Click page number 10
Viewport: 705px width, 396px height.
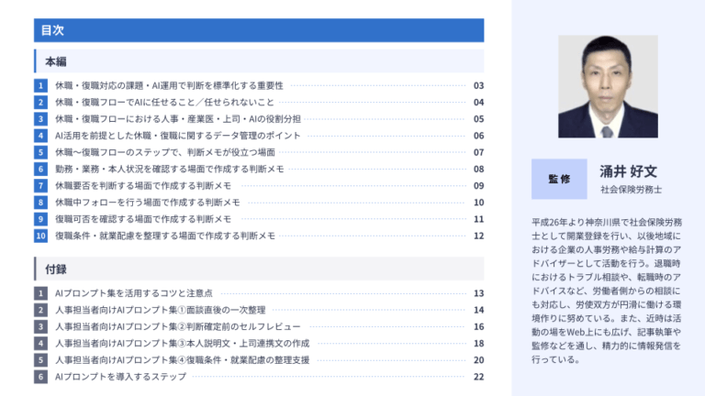(x=478, y=202)
